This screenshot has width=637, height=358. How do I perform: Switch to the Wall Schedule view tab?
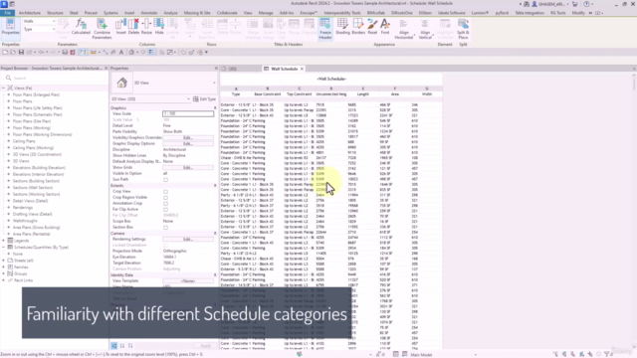(x=284, y=69)
